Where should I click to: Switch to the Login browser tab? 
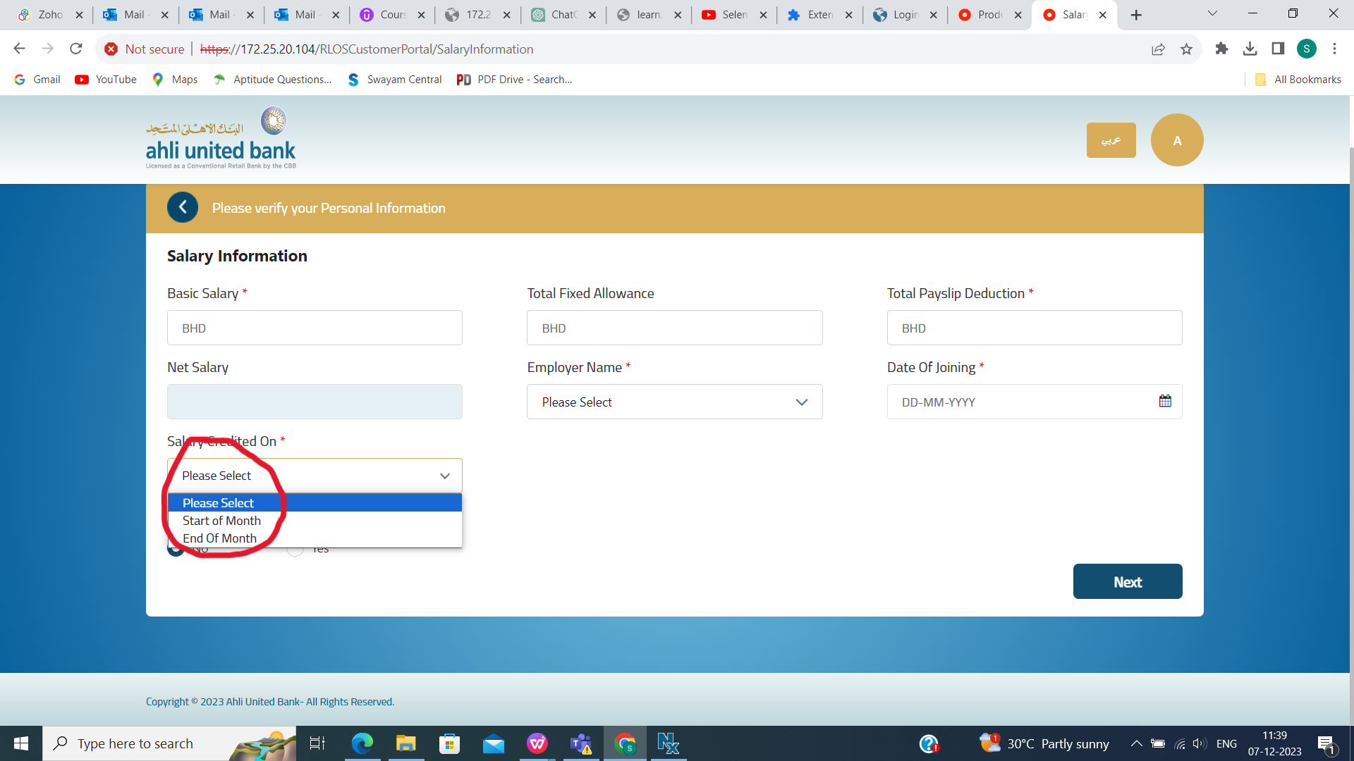(x=904, y=15)
